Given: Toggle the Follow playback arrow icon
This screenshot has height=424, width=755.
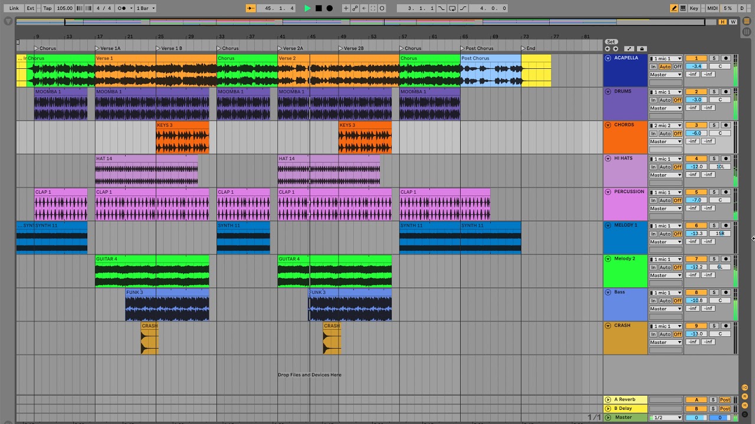Looking at the screenshot, I should pos(251,8).
